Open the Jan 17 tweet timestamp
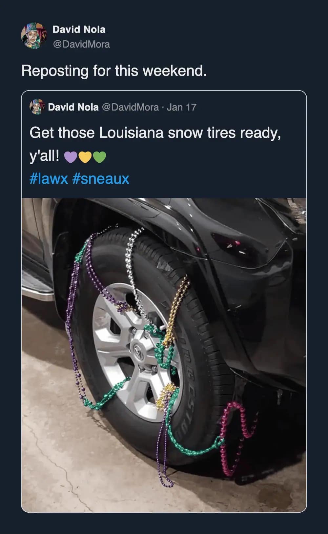 (x=181, y=107)
